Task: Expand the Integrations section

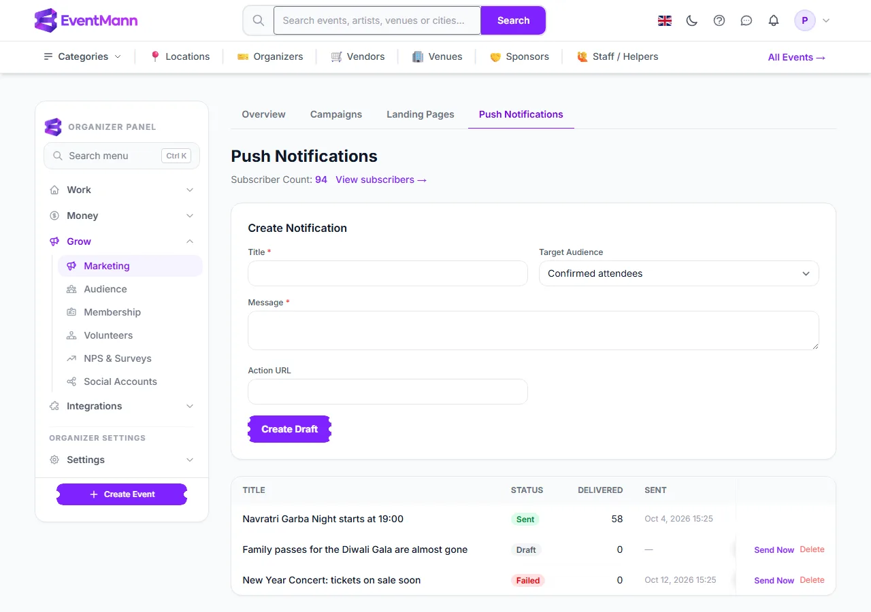Action: click(x=122, y=406)
